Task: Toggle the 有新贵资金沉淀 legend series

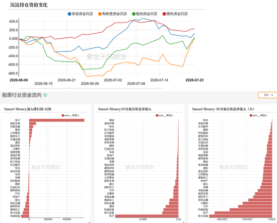Action: 112,14
